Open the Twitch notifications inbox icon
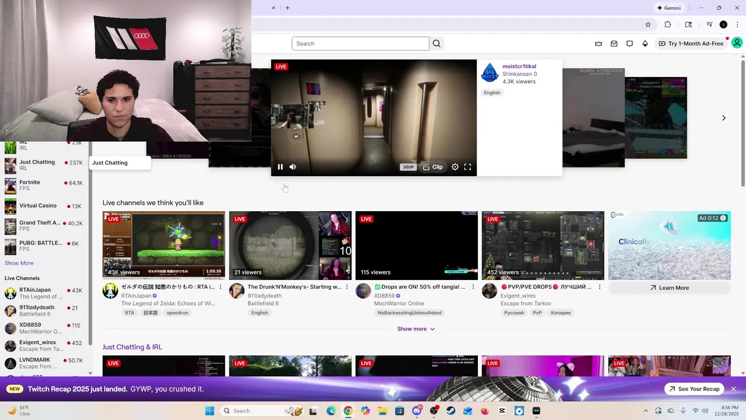The image size is (746, 420). 614,44
